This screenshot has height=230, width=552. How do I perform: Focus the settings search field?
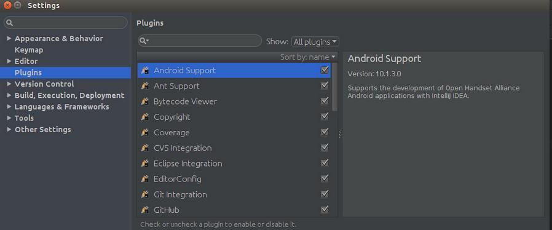tap(66, 23)
